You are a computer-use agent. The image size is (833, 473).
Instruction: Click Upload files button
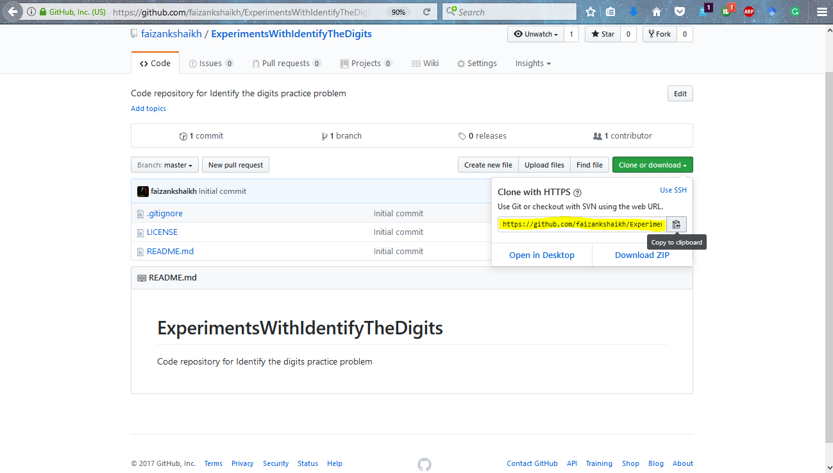click(544, 165)
